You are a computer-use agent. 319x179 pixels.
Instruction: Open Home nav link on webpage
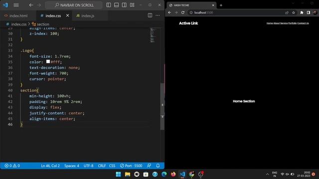pyautogui.click(x=270, y=23)
